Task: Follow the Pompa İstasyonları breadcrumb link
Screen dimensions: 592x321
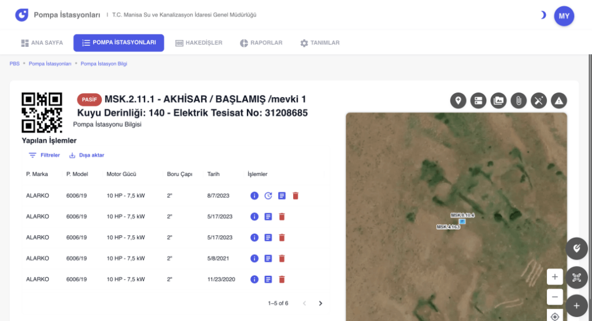Action: pos(50,64)
